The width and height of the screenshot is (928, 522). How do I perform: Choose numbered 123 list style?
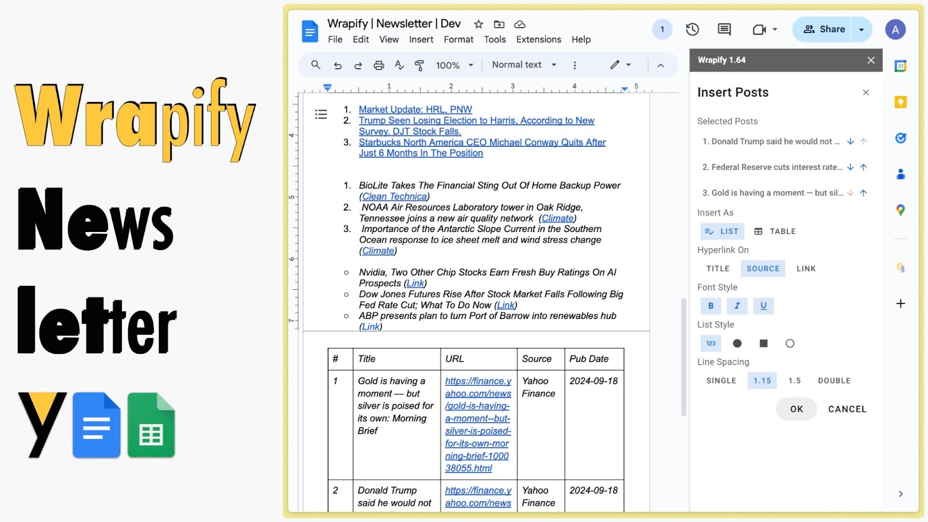(711, 343)
